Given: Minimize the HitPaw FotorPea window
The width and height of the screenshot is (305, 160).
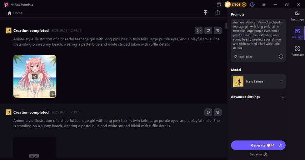Looking at the screenshot, I should click(x=275, y=5).
